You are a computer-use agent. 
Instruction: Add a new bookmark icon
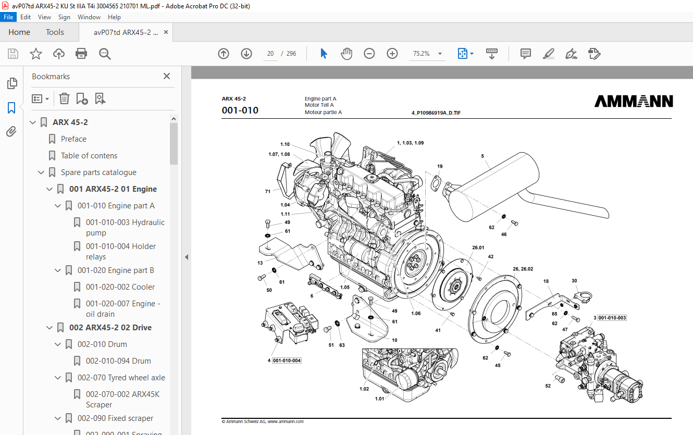tap(82, 98)
